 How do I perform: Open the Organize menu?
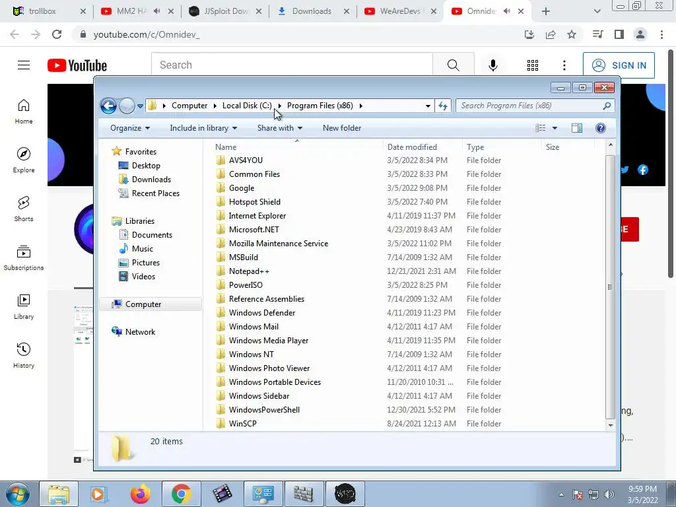click(x=130, y=128)
